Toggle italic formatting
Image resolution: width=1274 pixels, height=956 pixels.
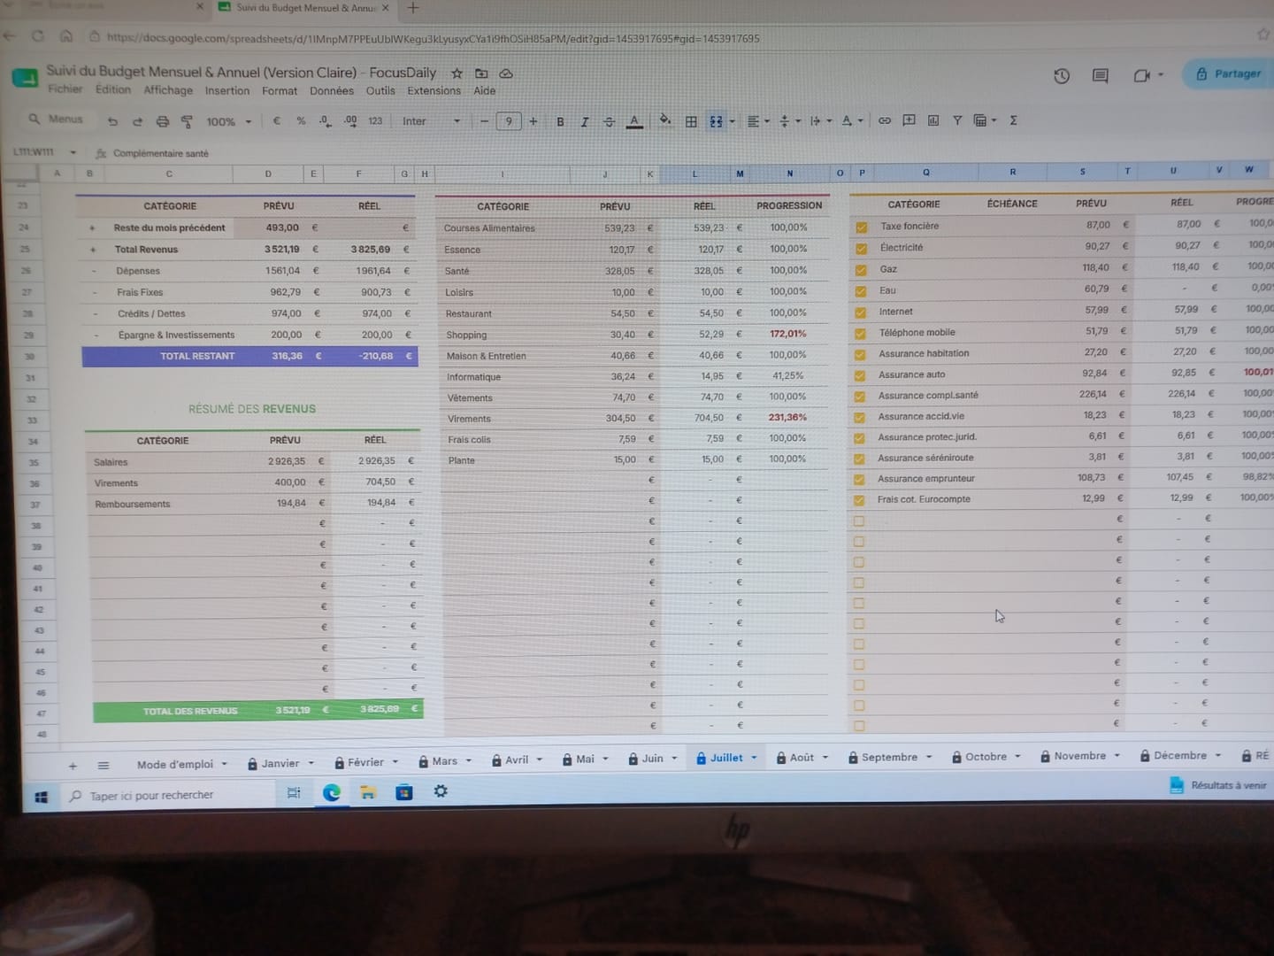(585, 122)
